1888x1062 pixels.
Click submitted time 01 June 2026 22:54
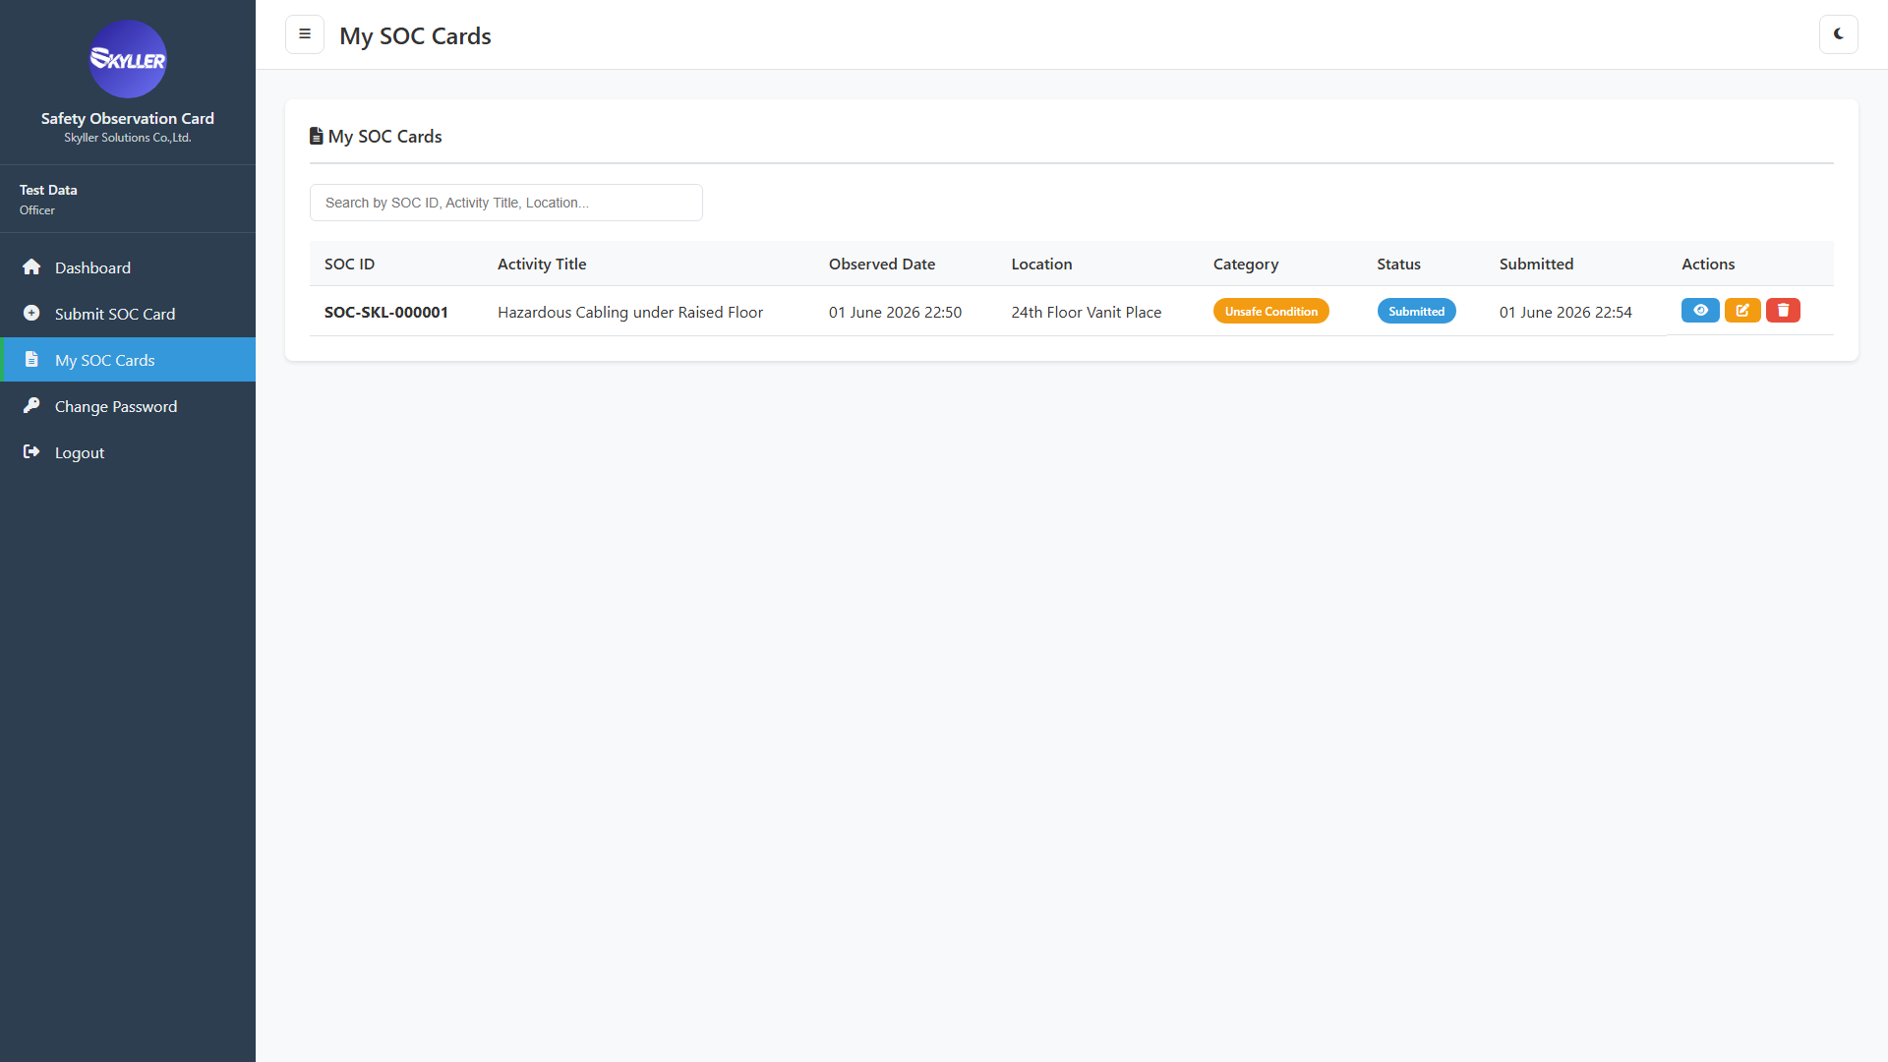coord(1565,312)
